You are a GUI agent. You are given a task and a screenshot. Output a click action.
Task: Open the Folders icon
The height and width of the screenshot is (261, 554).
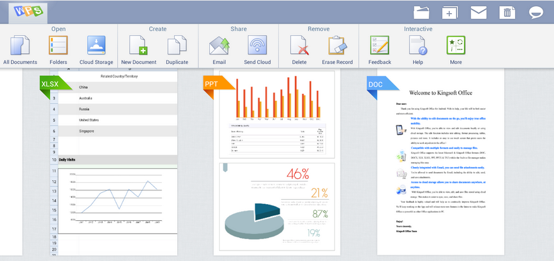click(58, 45)
